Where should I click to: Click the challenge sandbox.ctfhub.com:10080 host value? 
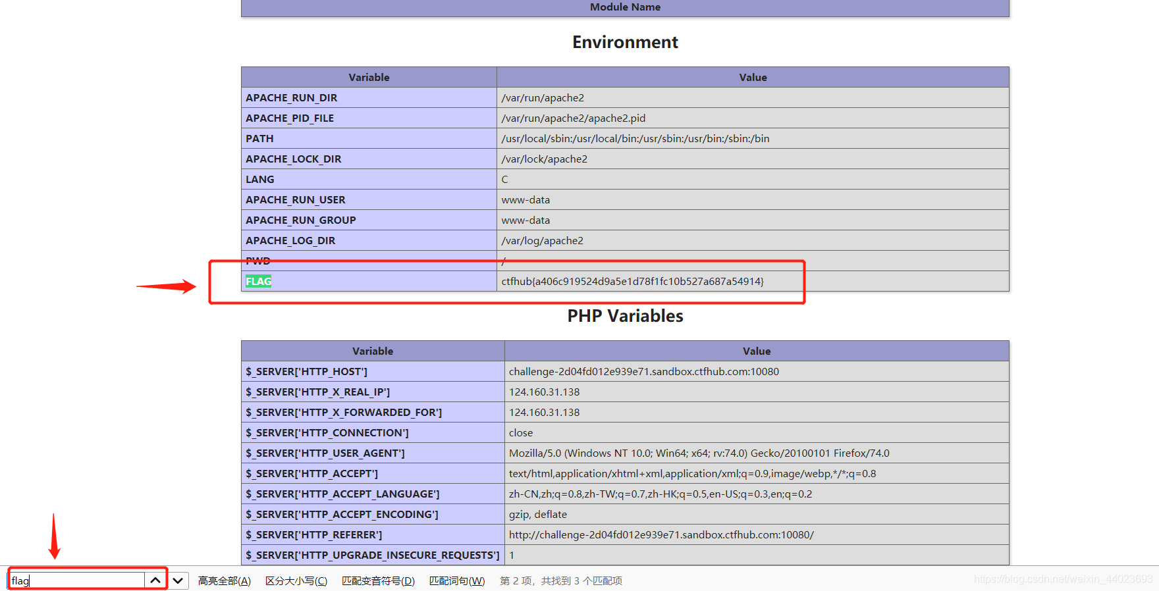click(643, 371)
